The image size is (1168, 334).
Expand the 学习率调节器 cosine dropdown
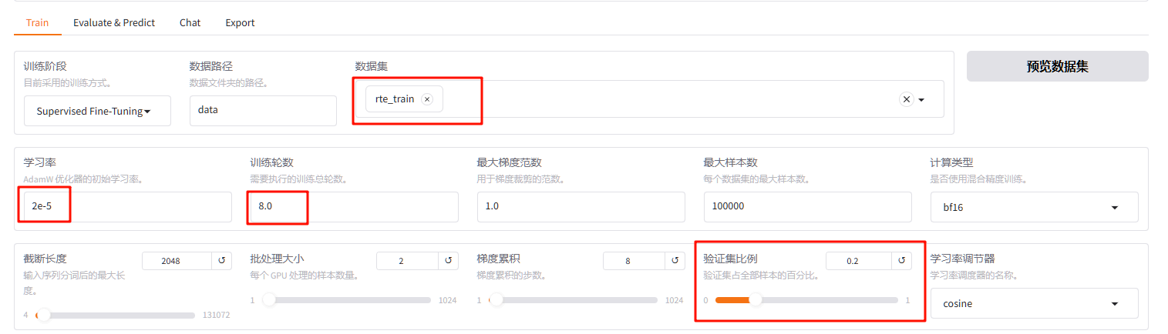(1034, 303)
